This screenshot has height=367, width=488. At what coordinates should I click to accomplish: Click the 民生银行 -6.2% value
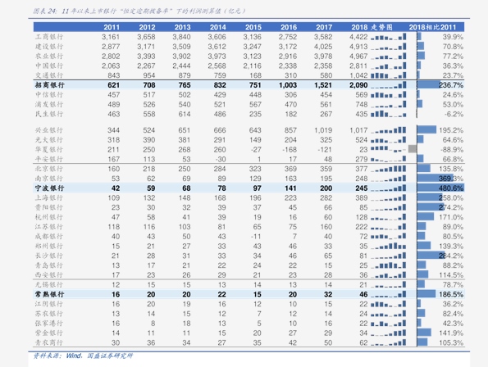454,114
